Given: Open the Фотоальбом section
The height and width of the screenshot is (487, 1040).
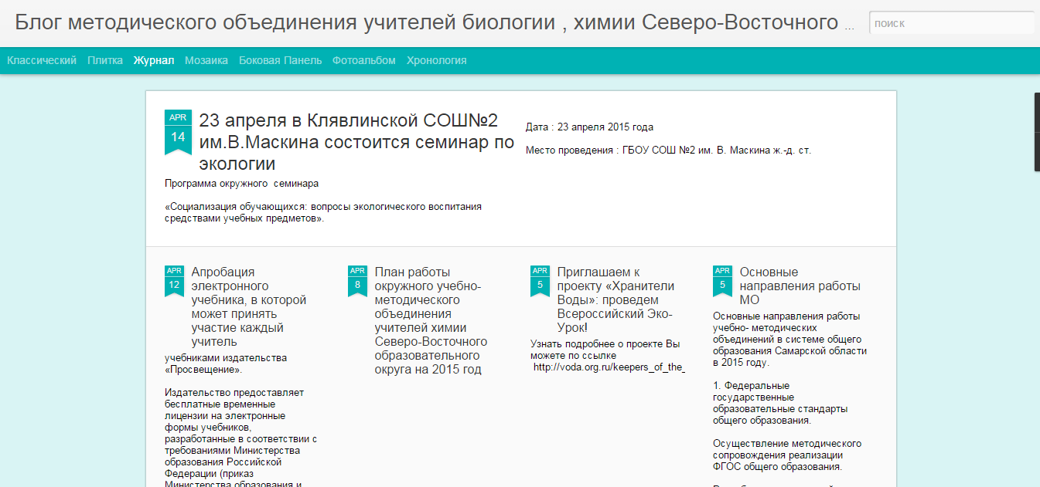Looking at the screenshot, I should click(x=363, y=59).
